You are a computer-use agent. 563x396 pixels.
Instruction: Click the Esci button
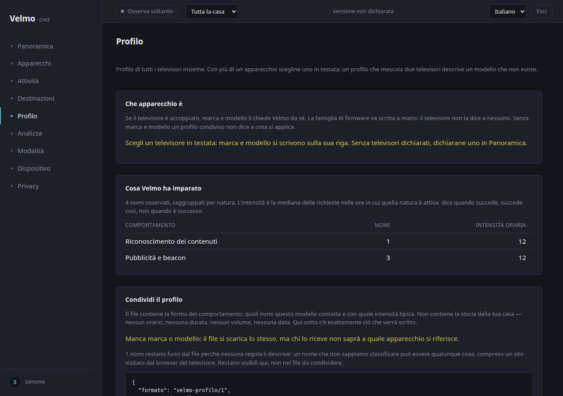541,11
